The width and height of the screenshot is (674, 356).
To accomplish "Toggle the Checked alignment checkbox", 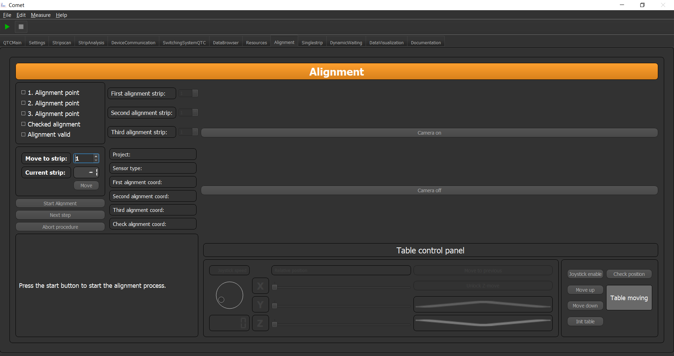I will (24, 124).
